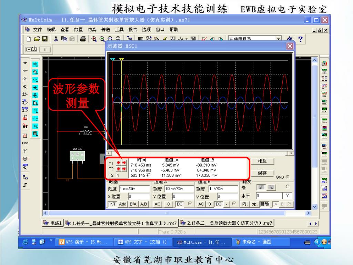Image resolution: width=353 pixels, height=265 pixels.
Task: Open the Basic components group (resistor icon)
Action: (25, 71)
